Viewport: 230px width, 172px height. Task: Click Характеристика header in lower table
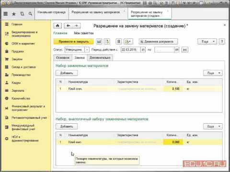point(127,135)
